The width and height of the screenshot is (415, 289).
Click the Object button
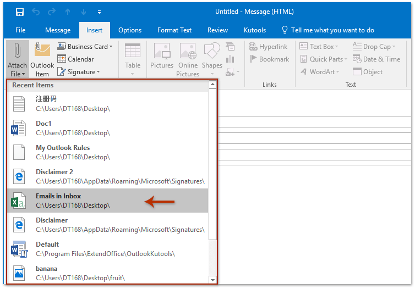coord(367,72)
